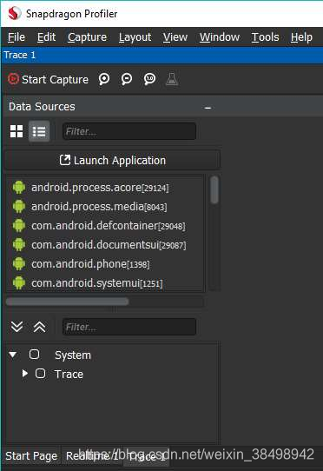Open the Capture menu
This screenshot has width=323, height=471.
coord(87,37)
